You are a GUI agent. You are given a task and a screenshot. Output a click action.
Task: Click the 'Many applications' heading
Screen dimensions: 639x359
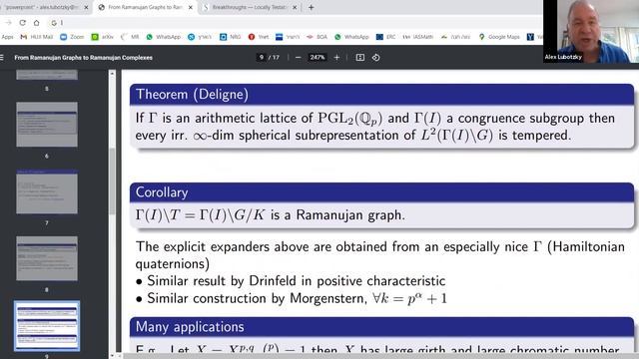tap(190, 327)
